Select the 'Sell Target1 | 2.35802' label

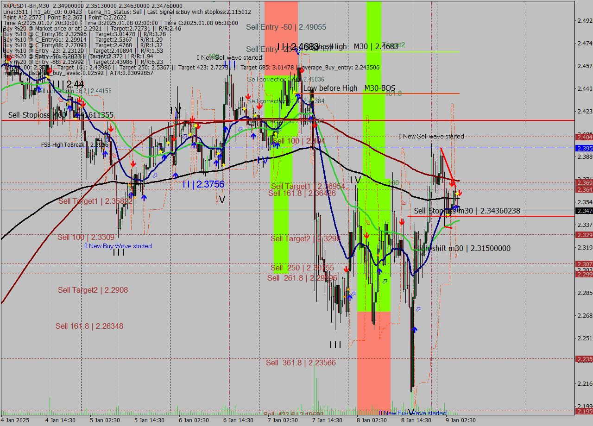95,201
